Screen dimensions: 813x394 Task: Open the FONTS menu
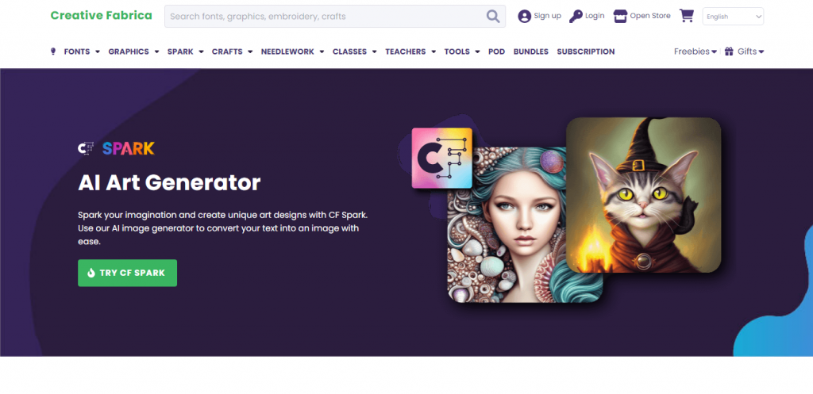tap(77, 52)
